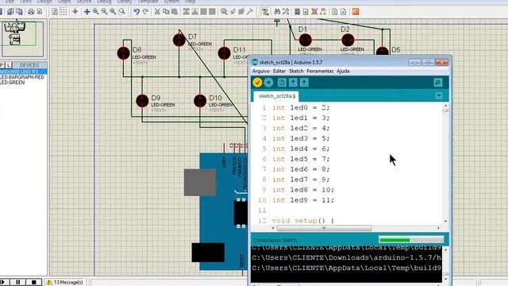Image resolution: width=508 pixels, height=286 pixels.
Task: Click the L library button above DEVICES
Action: [9, 65]
